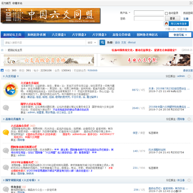193x193 pixels.
Task: Collapse the first section, moderator admin
Action: click(x=189, y=76)
